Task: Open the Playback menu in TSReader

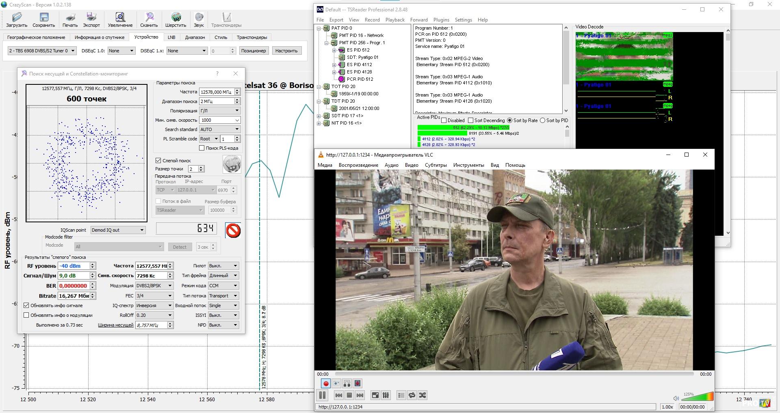Action: [x=394, y=20]
